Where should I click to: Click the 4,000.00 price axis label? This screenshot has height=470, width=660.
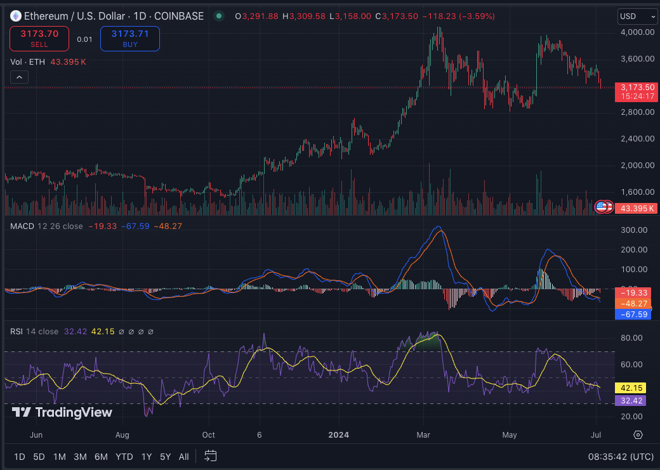(637, 32)
